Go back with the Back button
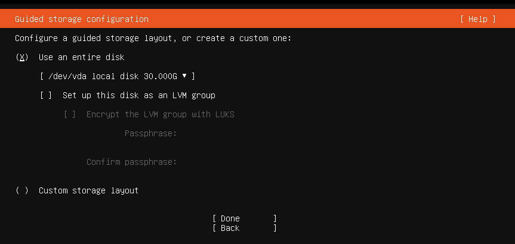Screen dimensions: 515x244 coord(245,228)
